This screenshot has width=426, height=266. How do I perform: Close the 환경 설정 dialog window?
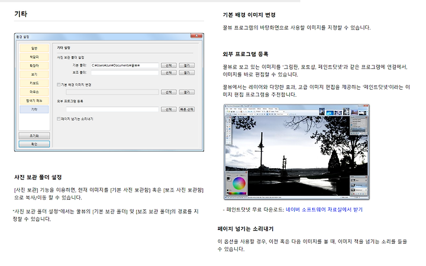point(196,36)
